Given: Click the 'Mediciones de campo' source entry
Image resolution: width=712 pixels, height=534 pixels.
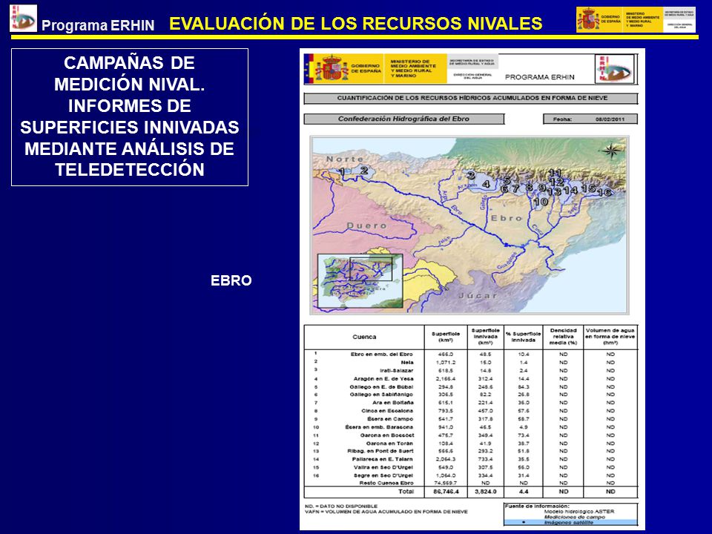Looking at the screenshot, I should [x=574, y=517].
